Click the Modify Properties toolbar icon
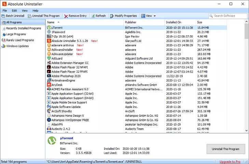Viewport: 249px width, 164px height. (x=112, y=16)
